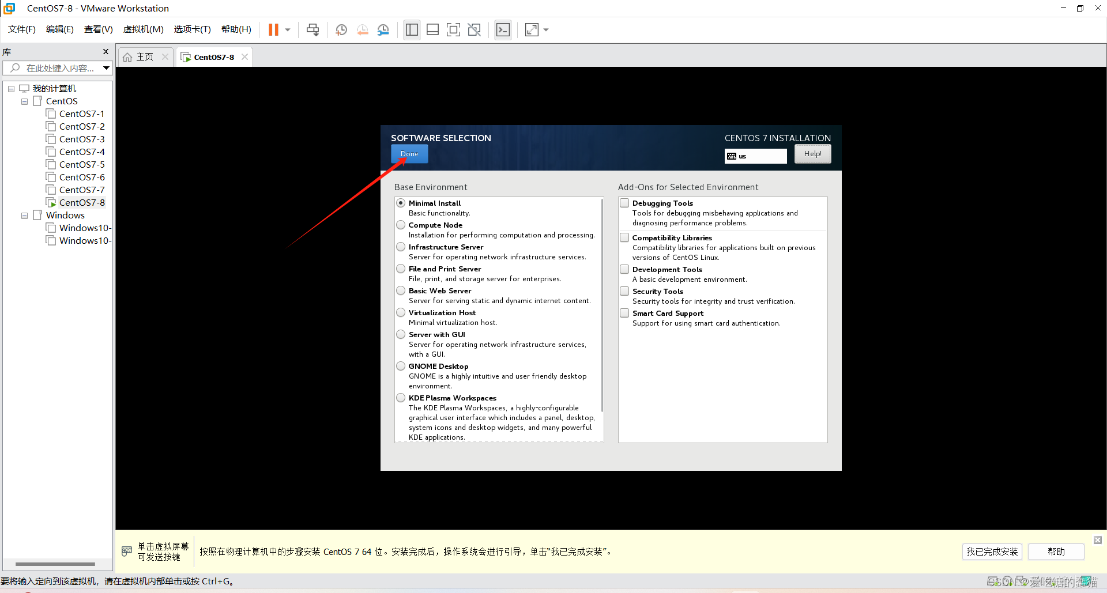Open the 查看(V) menu

[99, 29]
